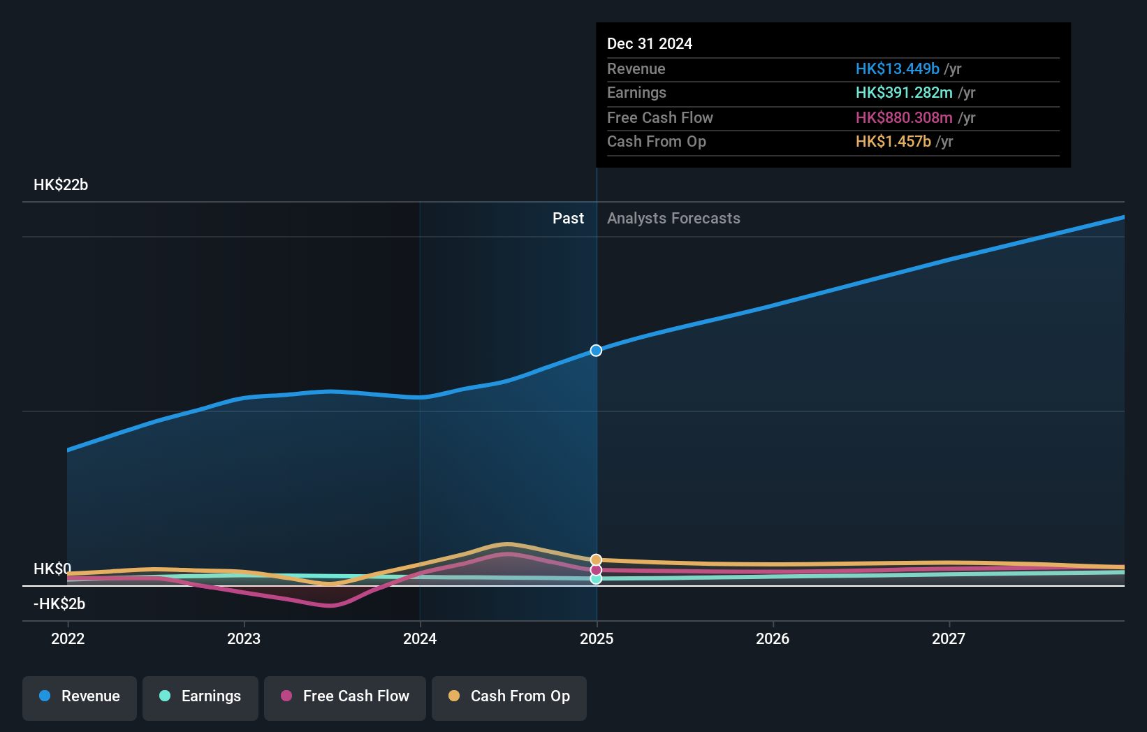Click the HK$13.449b revenue value
1147x732 pixels.
click(898, 69)
